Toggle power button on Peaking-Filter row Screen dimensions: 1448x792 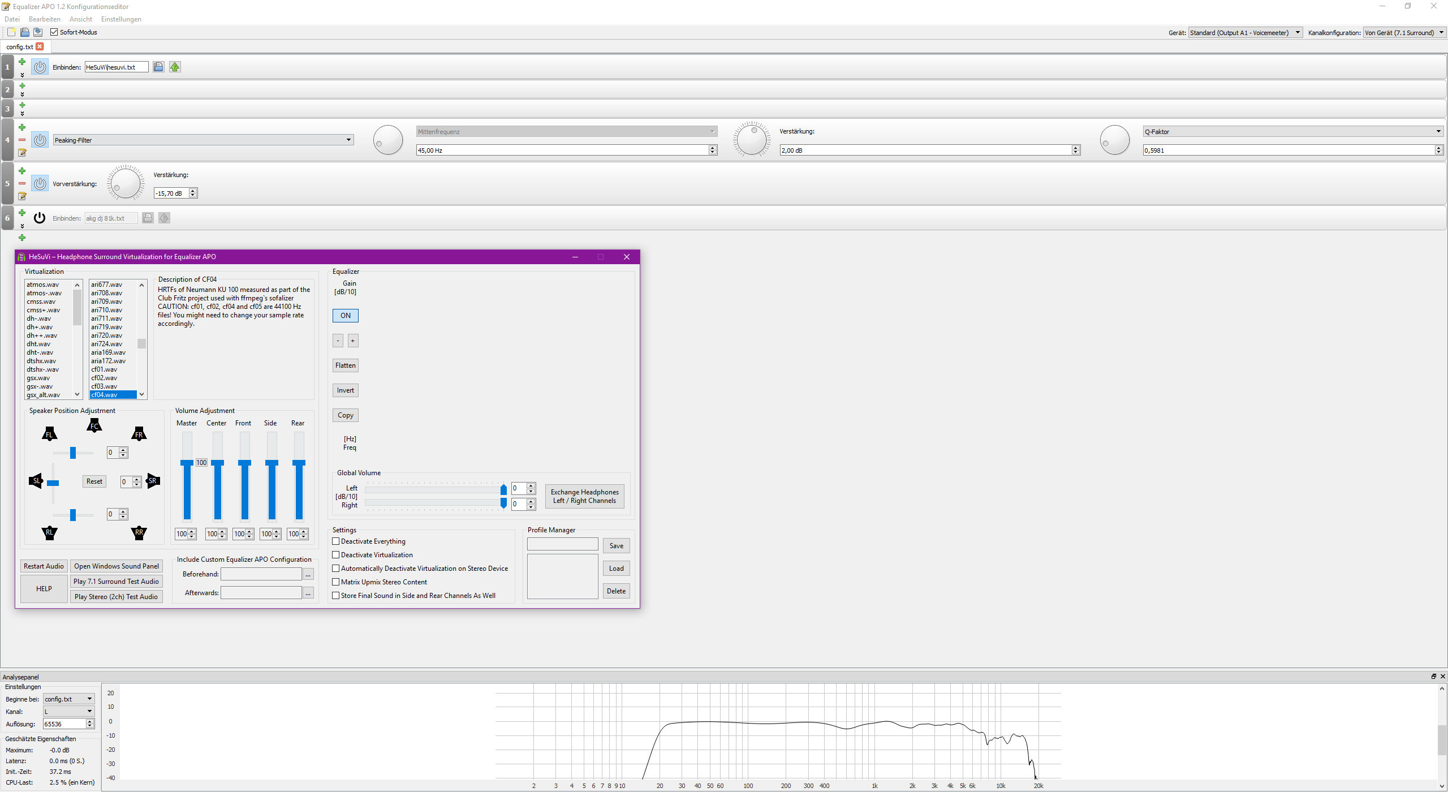pos(40,140)
